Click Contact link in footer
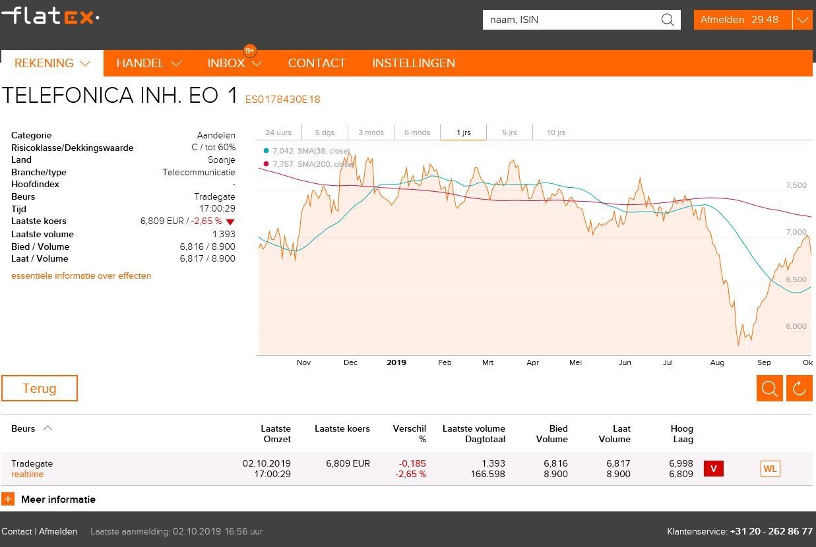 (16, 531)
